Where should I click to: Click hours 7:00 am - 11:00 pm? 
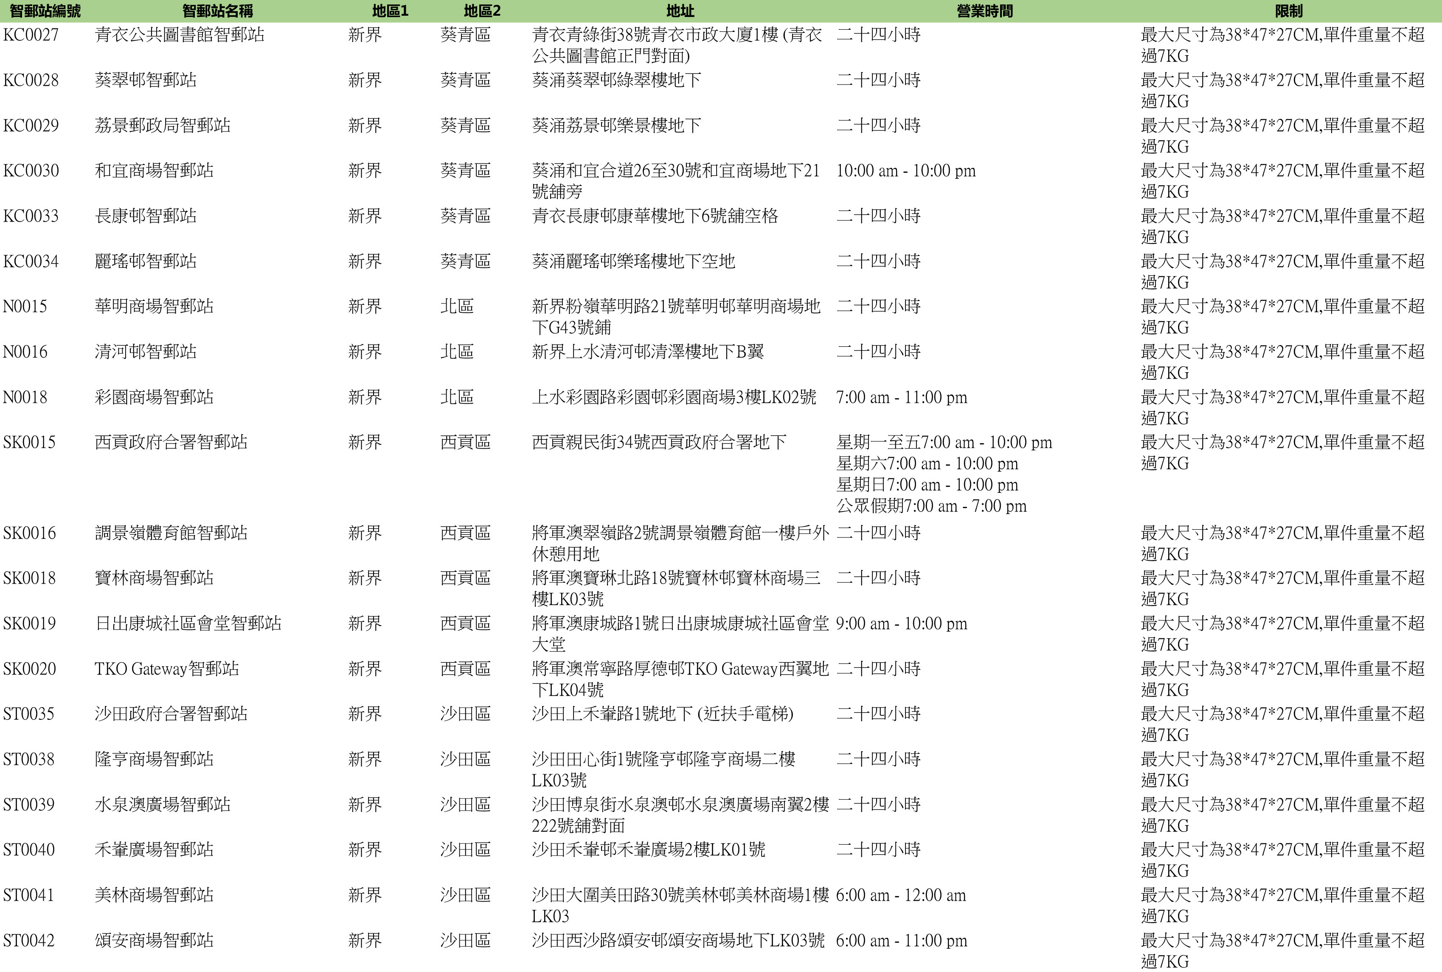(901, 397)
